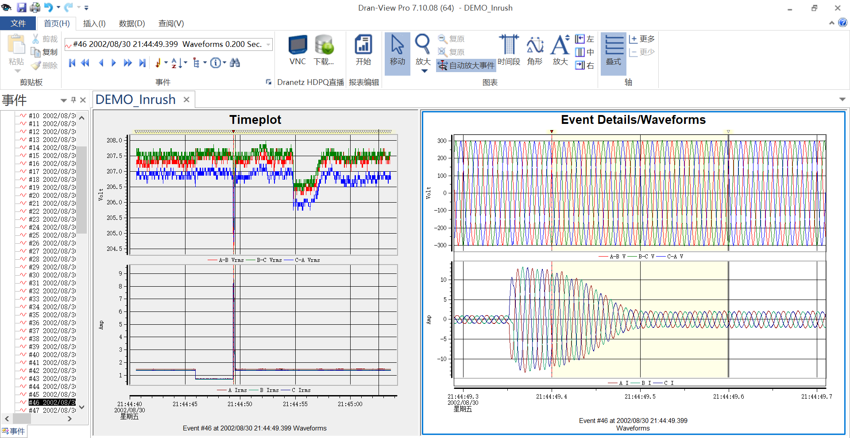Expand the zoom (放大) magnifier dropdown arrow
Viewport: 850px width, 438px height.
424,71
